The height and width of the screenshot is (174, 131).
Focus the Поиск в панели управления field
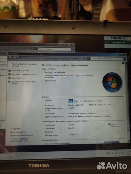coord(107,59)
